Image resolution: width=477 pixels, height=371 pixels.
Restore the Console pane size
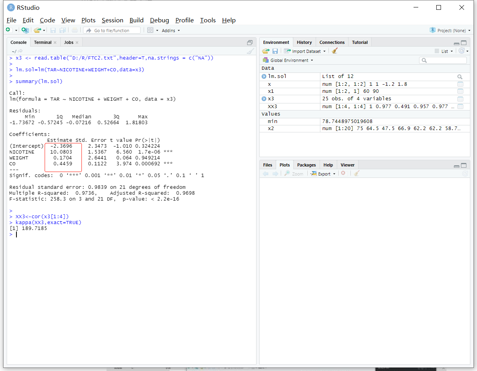[x=250, y=42]
